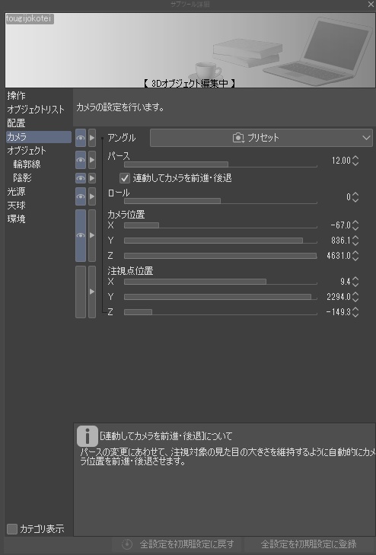Click the カメラ位置 X slider
This screenshot has height=555, width=376.
(221, 225)
